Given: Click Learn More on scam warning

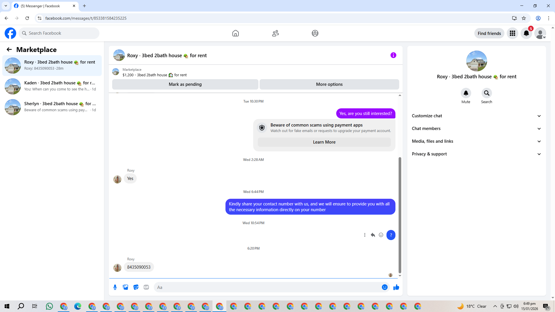Looking at the screenshot, I should (324, 142).
